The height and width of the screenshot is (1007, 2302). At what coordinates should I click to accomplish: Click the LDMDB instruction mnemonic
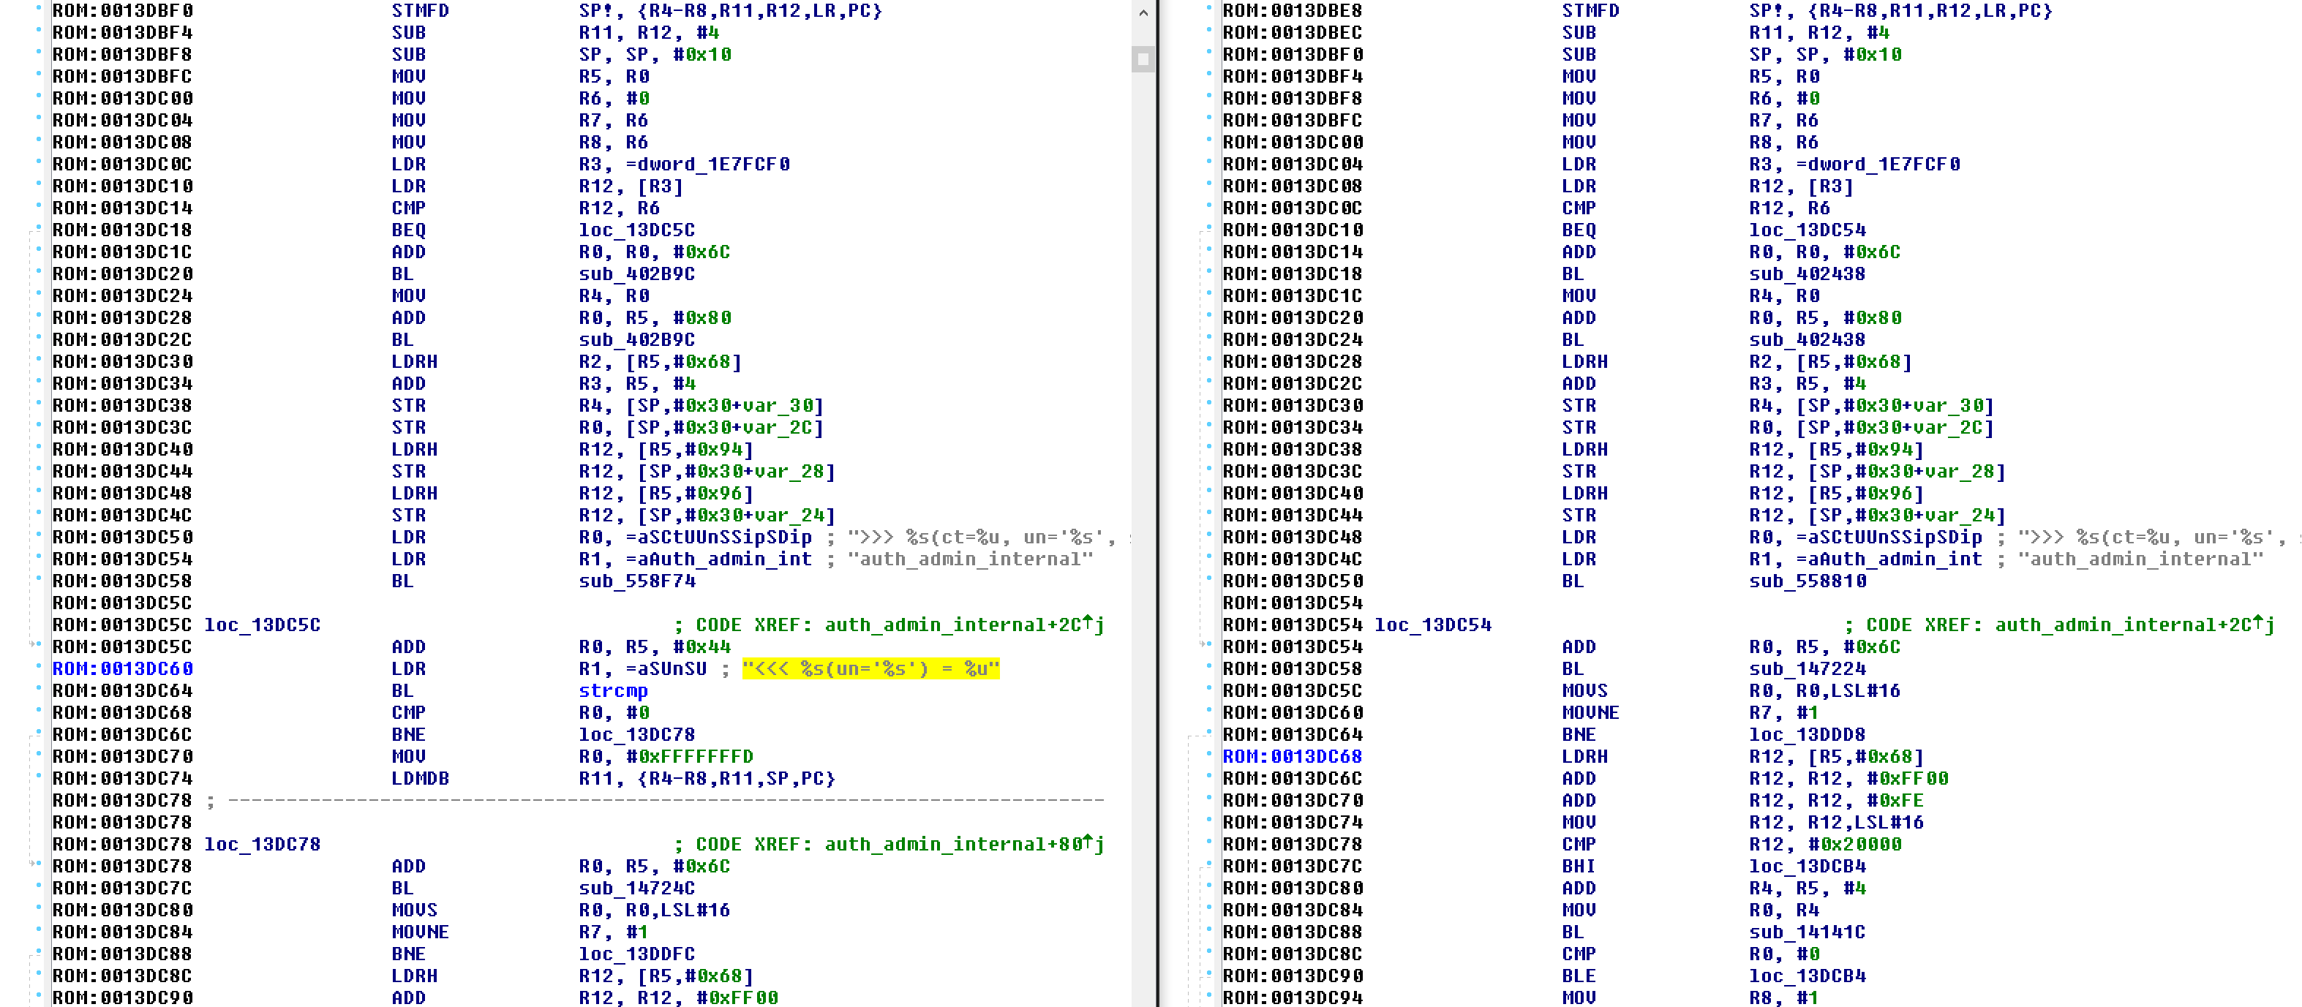coord(420,778)
